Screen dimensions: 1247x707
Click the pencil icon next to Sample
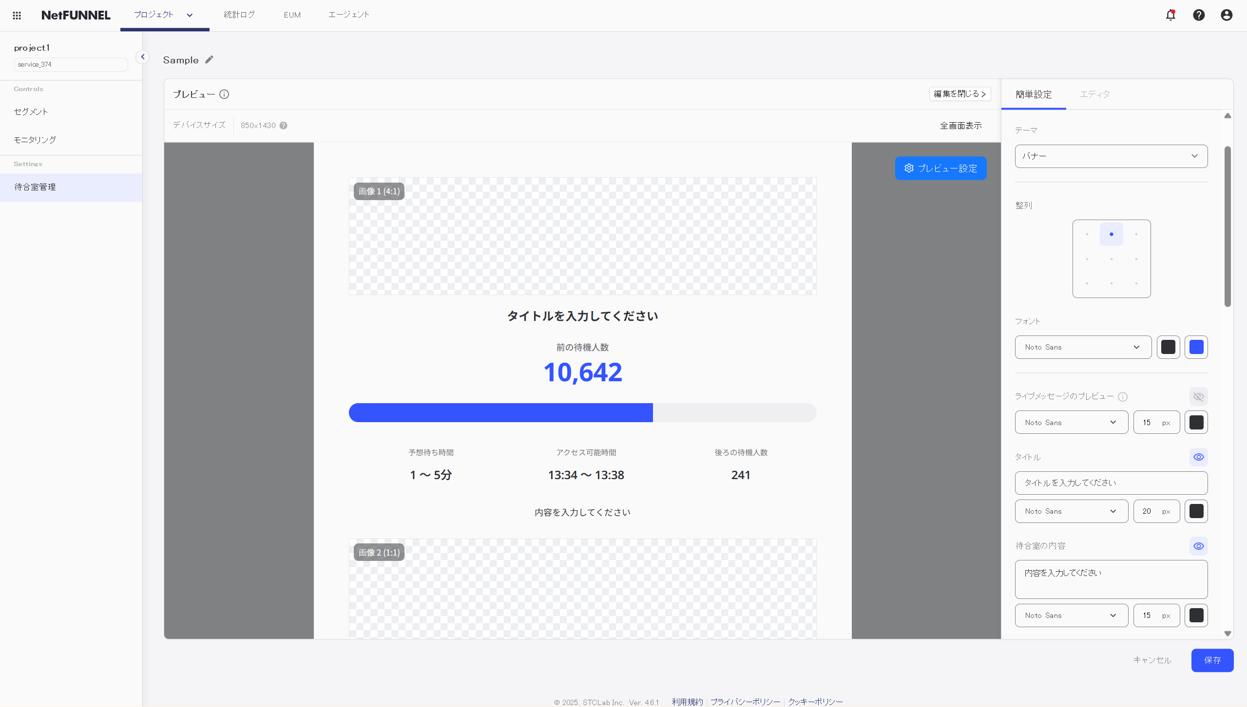[x=209, y=59]
